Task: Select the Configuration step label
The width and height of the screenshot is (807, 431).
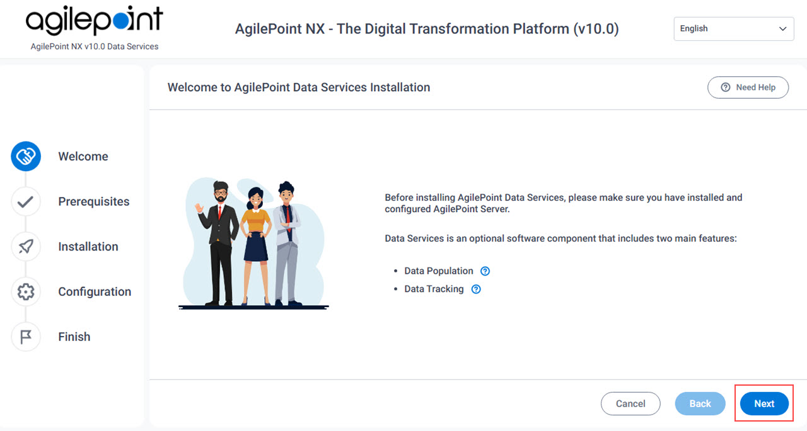Action: point(95,292)
